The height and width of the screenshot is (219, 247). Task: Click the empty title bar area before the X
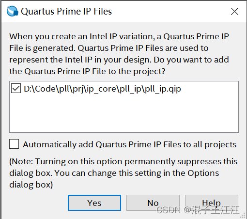[x=170, y=11]
